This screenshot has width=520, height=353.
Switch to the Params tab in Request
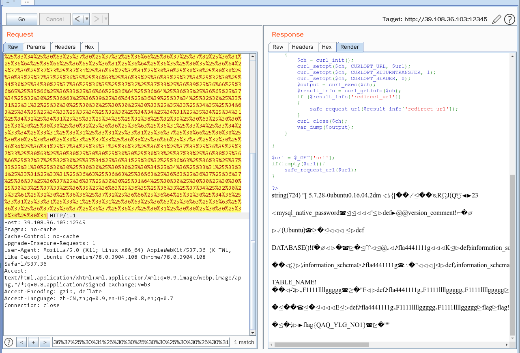[x=36, y=47]
